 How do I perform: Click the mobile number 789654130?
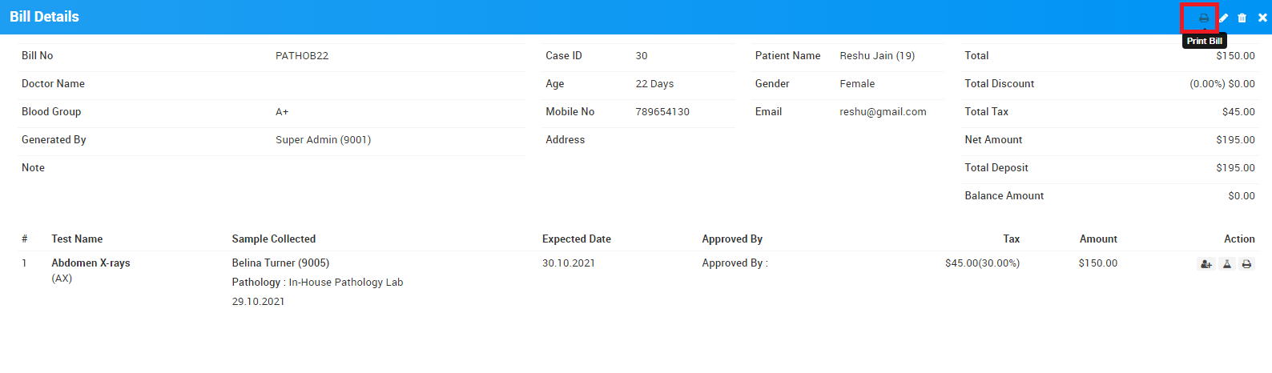[x=662, y=111]
